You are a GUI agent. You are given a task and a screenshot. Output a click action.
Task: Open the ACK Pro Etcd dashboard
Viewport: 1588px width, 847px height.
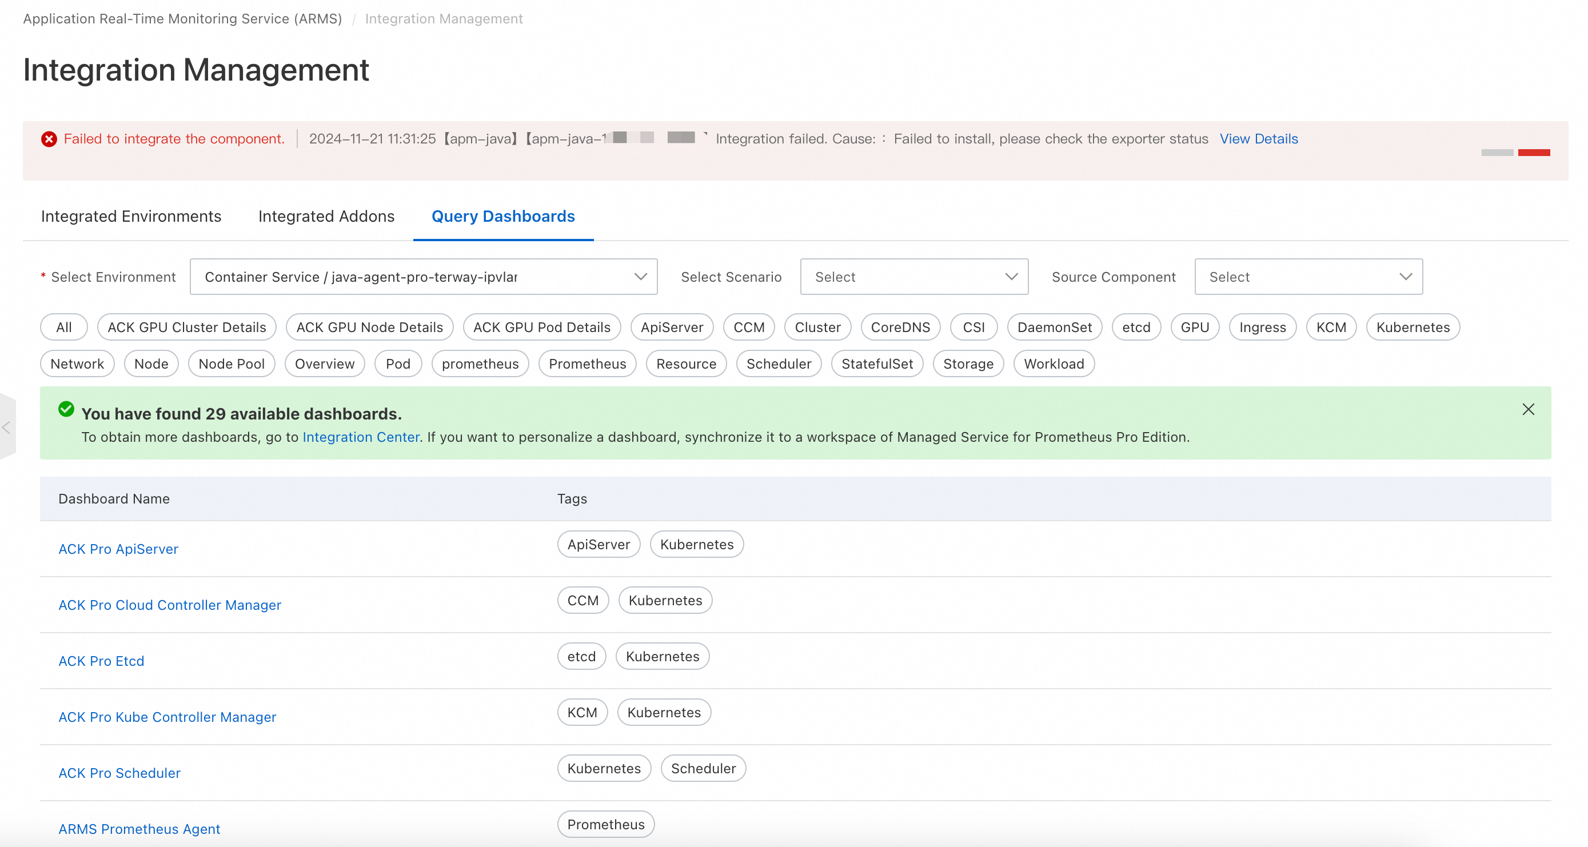pyautogui.click(x=101, y=661)
